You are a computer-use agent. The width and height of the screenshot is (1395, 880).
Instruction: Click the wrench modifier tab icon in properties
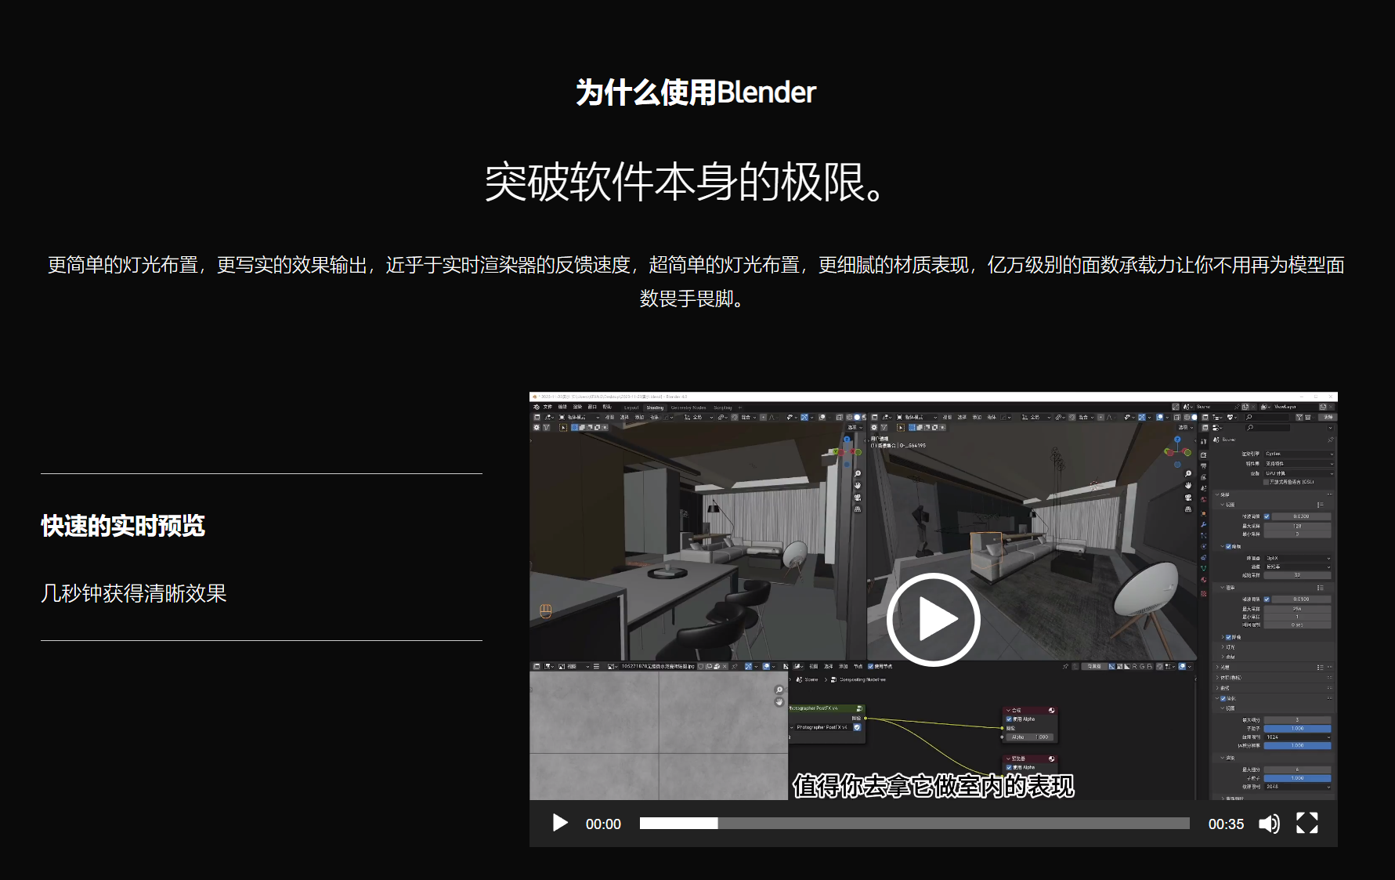click(x=1204, y=524)
